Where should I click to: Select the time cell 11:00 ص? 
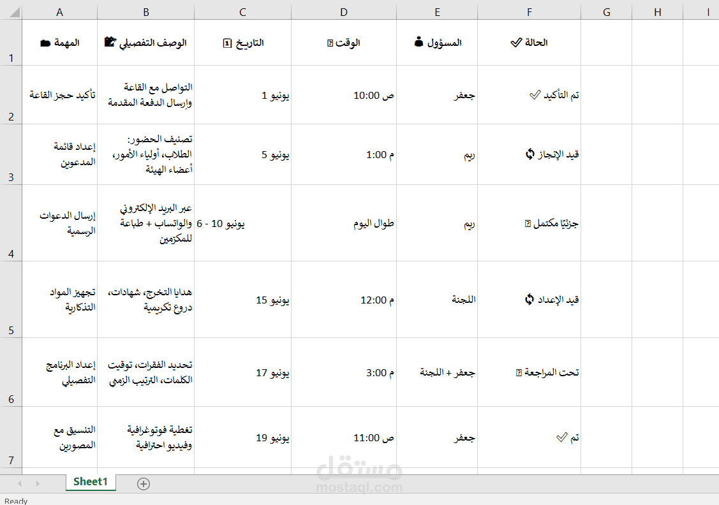point(344,437)
